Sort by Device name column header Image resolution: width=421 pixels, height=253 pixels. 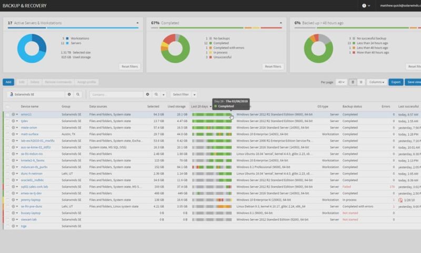click(x=29, y=106)
